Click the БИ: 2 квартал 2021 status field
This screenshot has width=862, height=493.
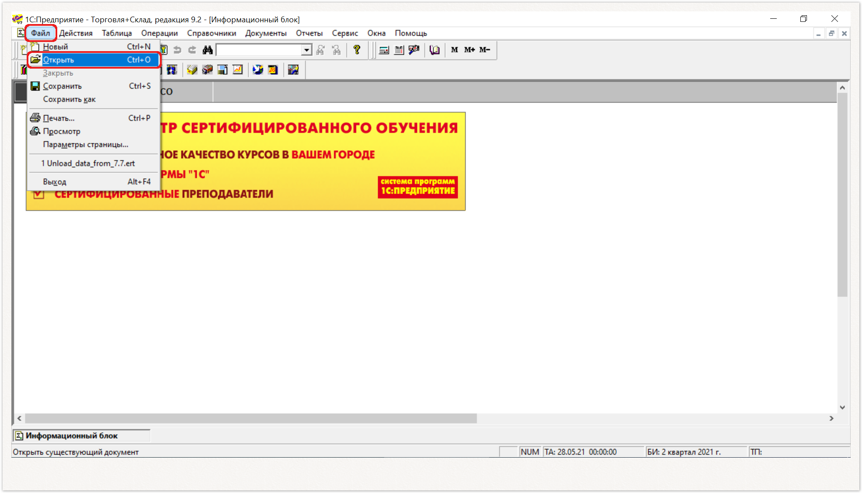click(697, 452)
